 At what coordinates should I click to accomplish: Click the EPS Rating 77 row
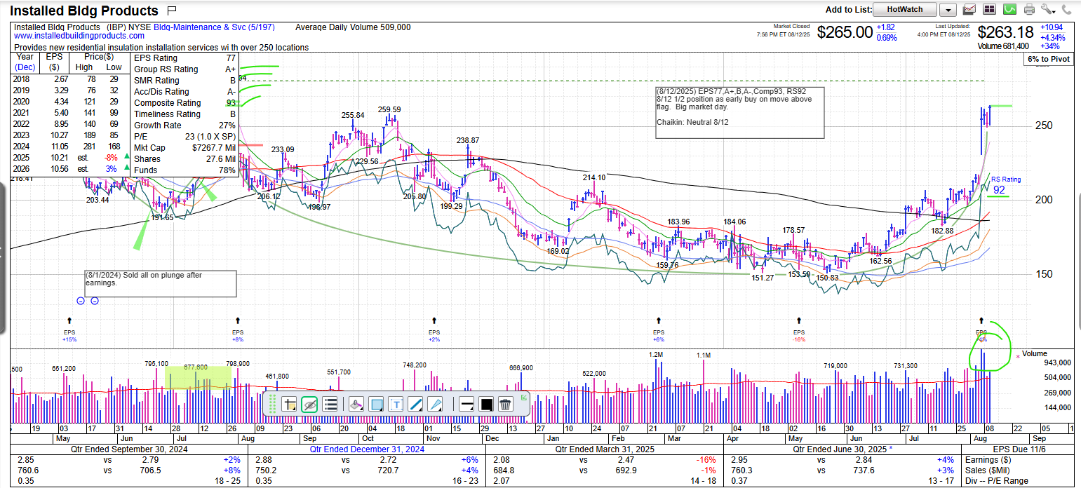point(185,58)
